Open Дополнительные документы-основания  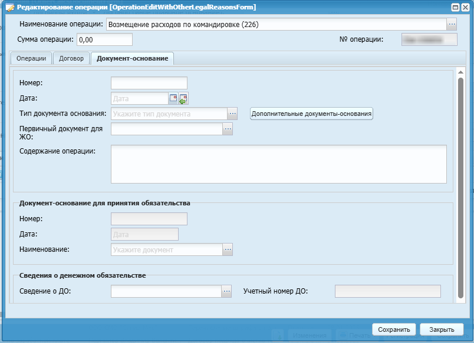(x=312, y=114)
